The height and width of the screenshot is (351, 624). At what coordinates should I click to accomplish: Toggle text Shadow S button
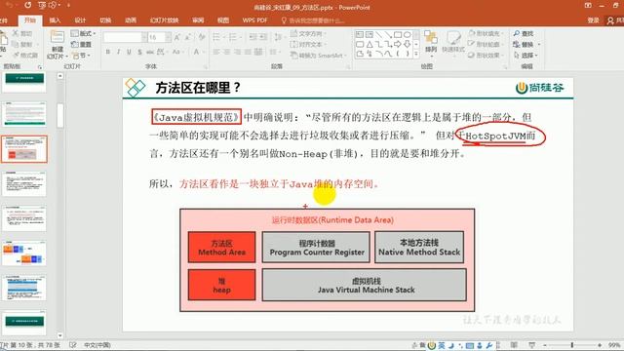139,52
